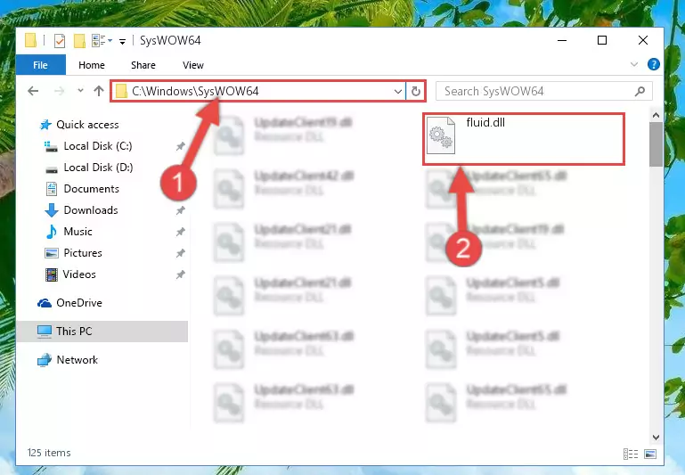Open Pictures in the sidebar

[73, 253]
